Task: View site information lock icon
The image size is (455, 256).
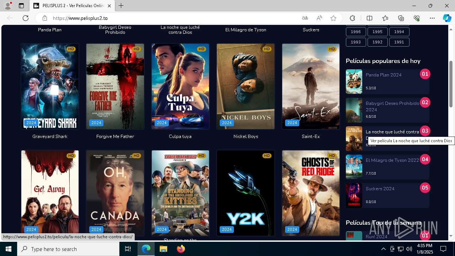Action: pyautogui.click(x=45, y=18)
